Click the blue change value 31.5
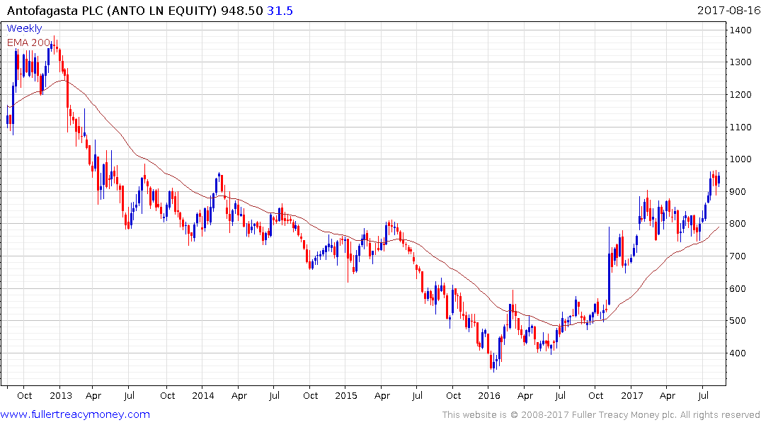Screen dimensions: 761x425 coord(280,11)
